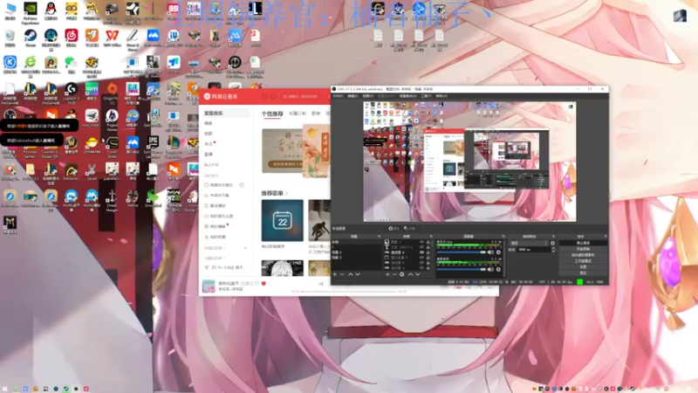Toggle visibility of second OBS source row
The image size is (698, 393).
pos(422,247)
